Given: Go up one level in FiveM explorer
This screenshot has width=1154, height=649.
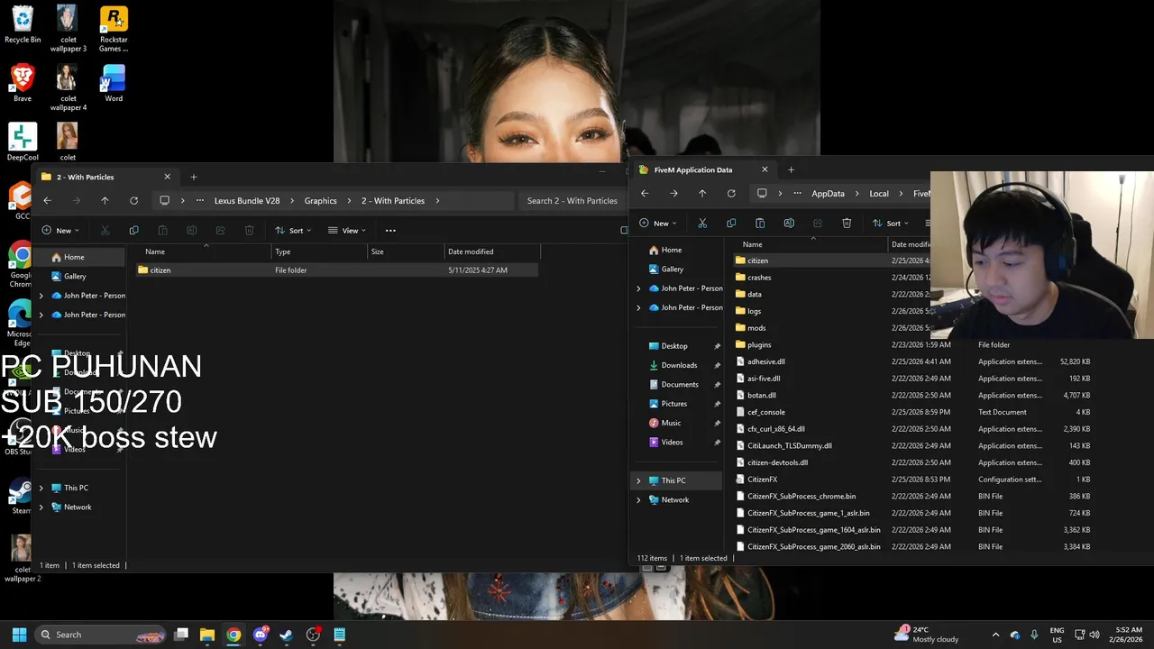Looking at the screenshot, I should pos(702,194).
